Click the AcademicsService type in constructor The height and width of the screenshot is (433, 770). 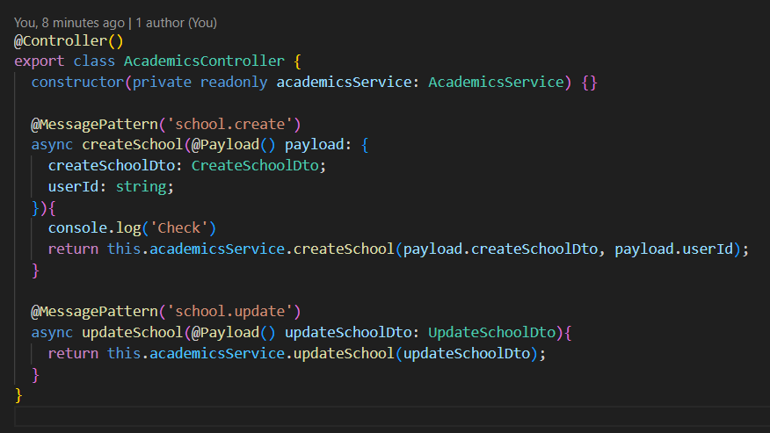496,82
